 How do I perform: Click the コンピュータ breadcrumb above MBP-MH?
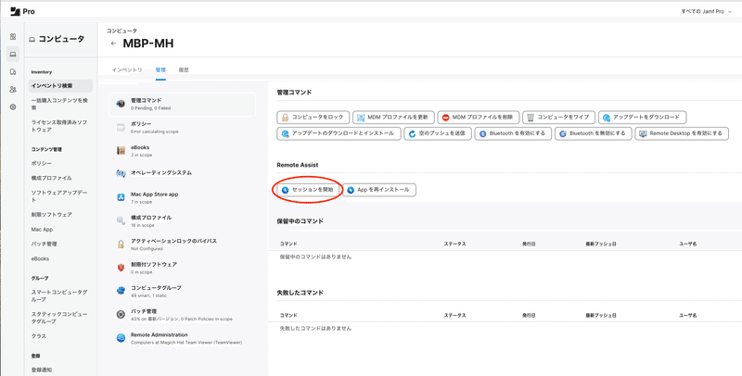tap(122, 31)
